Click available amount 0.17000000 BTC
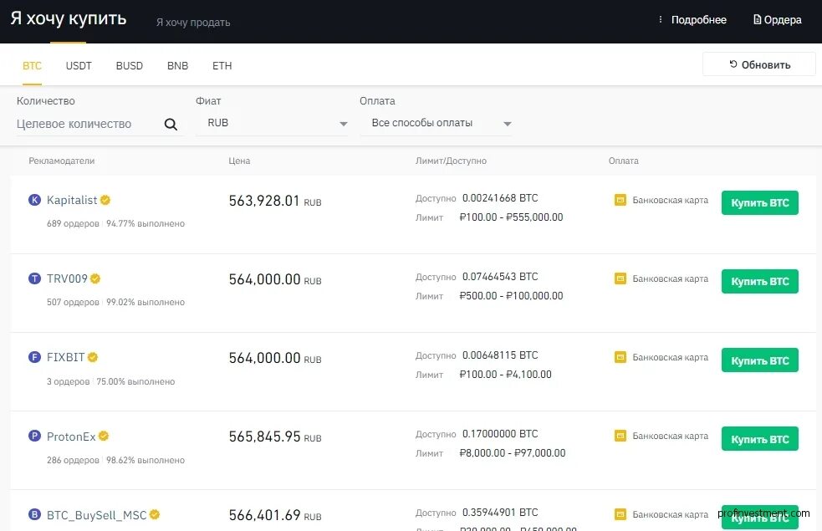The height and width of the screenshot is (531, 822). click(500, 434)
